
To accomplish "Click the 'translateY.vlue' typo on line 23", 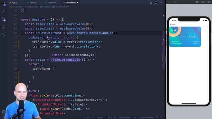I will click(x=46, y=46).
